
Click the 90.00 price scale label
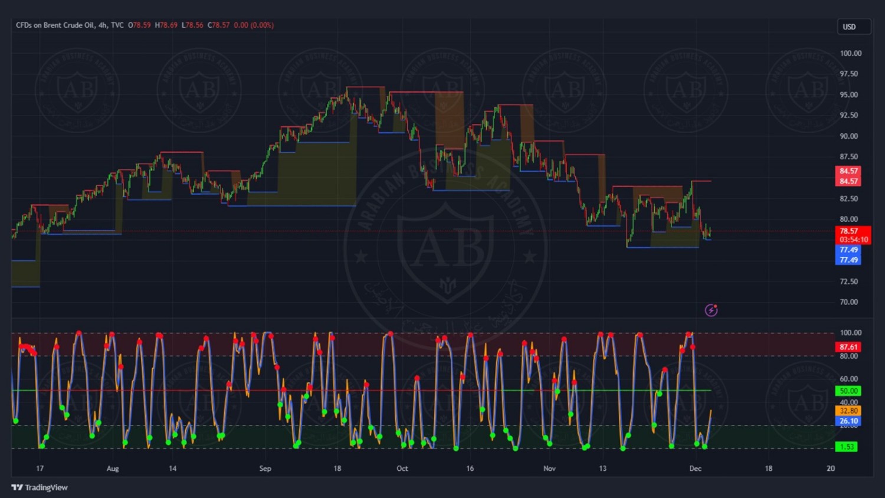pos(848,136)
